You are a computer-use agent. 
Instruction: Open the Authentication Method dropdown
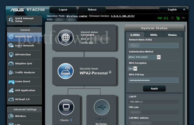click(144, 57)
